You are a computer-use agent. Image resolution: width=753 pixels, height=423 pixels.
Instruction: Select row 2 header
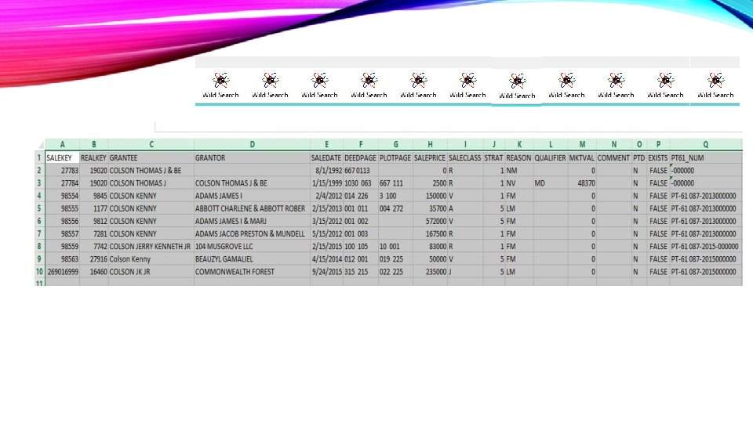(x=39, y=170)
